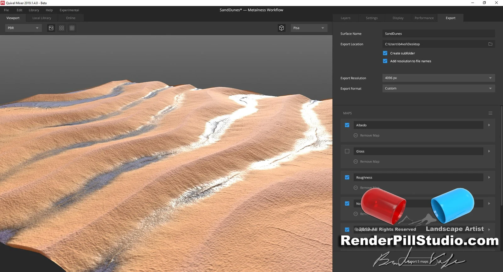Open the Settings tab
The width and height of the screenshot is (503, 272).
click(372, 18)
